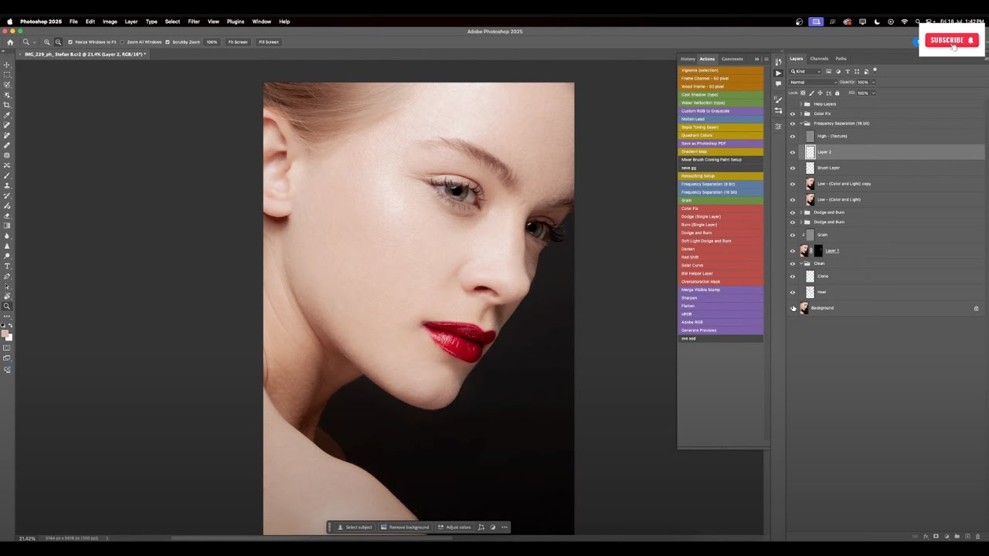Select the Clone Stamp tool
This screenshot has height=556, width=989.
pos(7,185)
